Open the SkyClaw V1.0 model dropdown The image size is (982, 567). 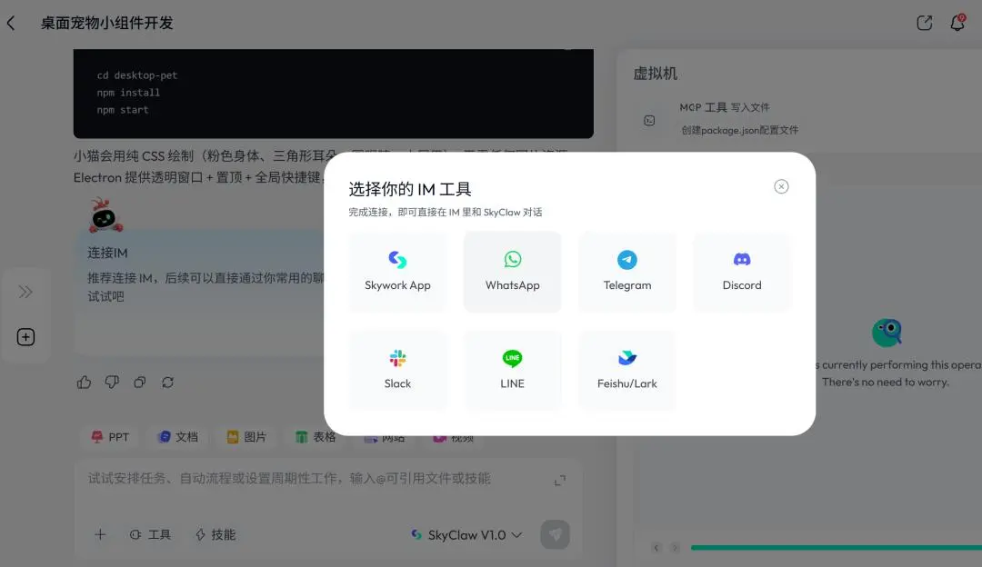pyautogui.click(x=466, y=534)
